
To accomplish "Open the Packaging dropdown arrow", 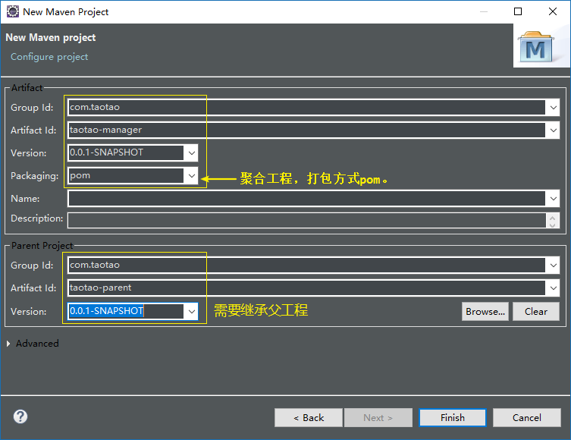I will tap(192, 176).
